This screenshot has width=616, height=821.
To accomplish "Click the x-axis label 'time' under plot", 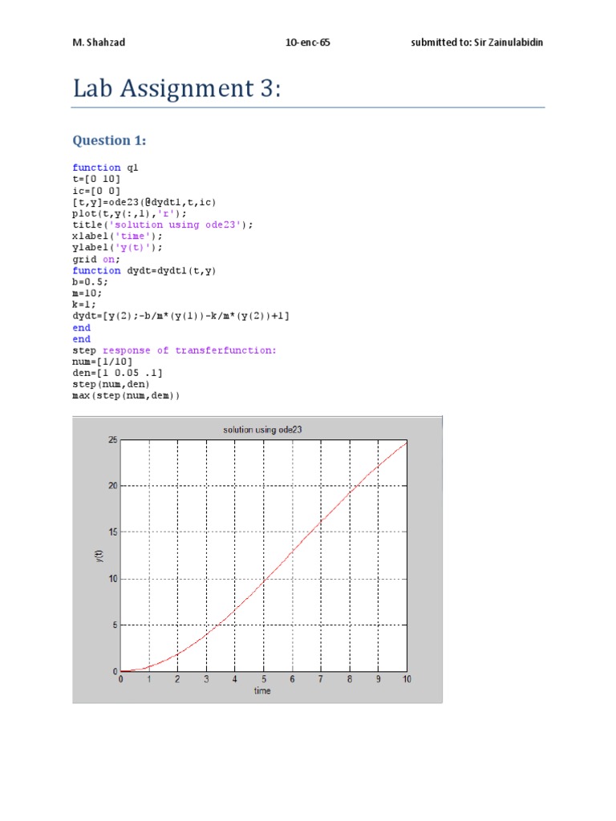I will tap(262, 691).
